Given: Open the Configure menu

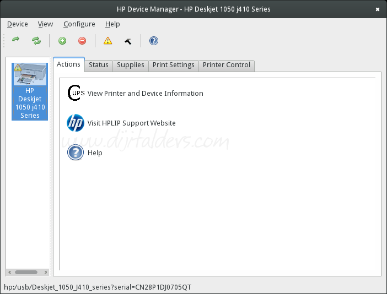Looking at the screenshot, I should click(x=79, y=24).
